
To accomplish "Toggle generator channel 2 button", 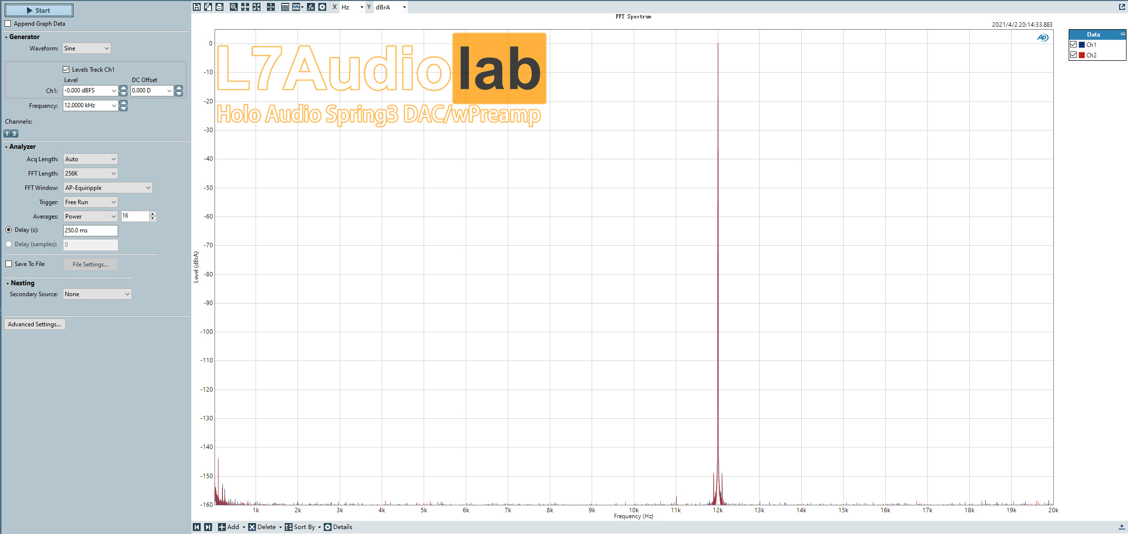I will (14, 133).
